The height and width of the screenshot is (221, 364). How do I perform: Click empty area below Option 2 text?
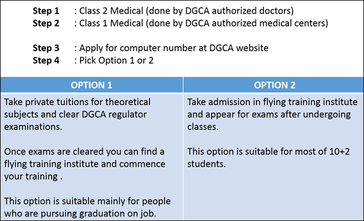point(274,195)
